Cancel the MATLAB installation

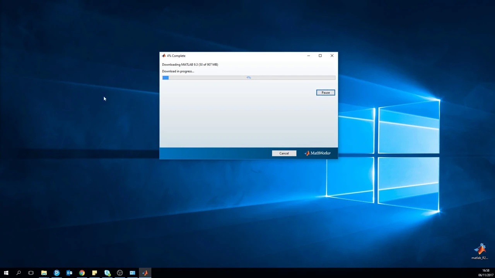[284, 153]
